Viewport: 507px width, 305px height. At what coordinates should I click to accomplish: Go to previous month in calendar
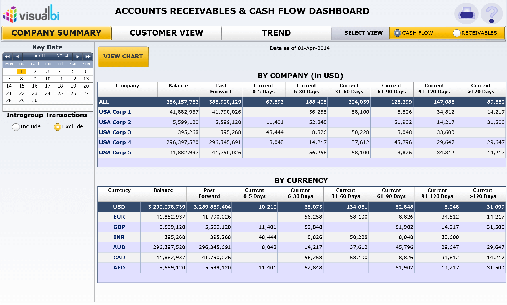point(18,57)
